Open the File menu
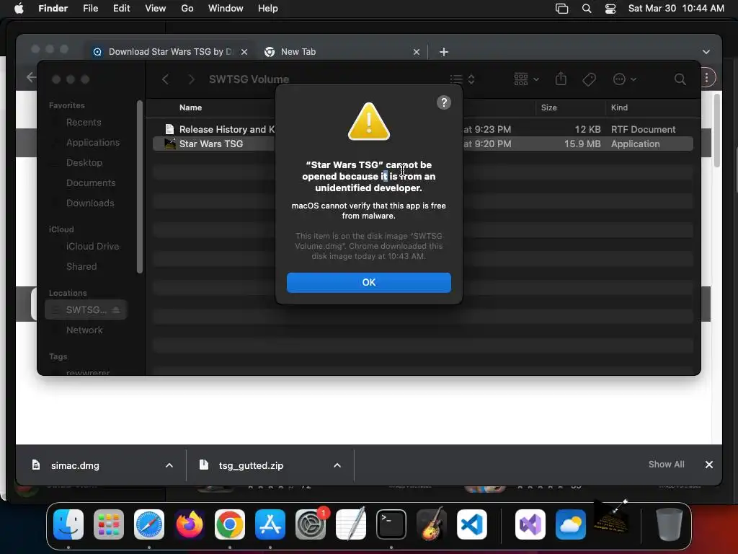Image resolution: width=738 pixels, height=554 pixels. pos(90,9)
